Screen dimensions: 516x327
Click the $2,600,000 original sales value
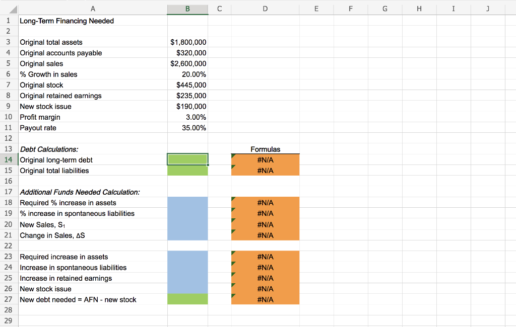point(187,63)
